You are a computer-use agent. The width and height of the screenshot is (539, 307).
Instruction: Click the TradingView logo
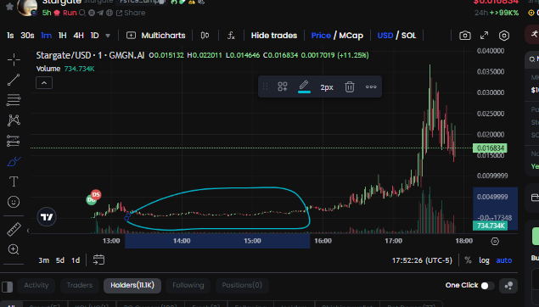[47, 217]
